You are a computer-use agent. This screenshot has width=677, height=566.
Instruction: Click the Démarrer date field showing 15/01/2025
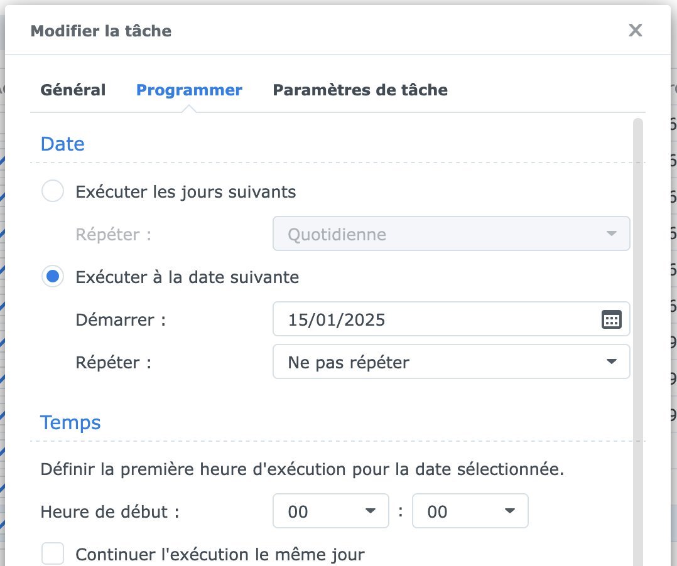[x=433, y=319]
